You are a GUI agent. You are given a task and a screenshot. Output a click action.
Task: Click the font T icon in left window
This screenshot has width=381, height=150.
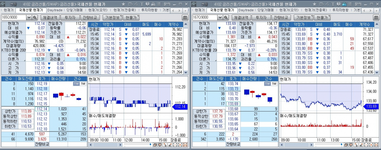(x=142, y=4)
